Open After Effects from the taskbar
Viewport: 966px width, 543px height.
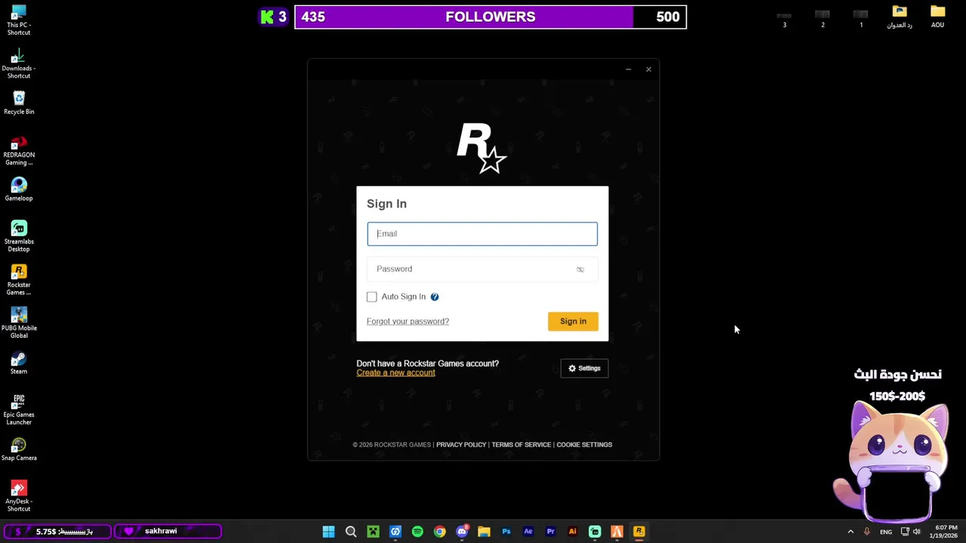(x=528, y=532)
